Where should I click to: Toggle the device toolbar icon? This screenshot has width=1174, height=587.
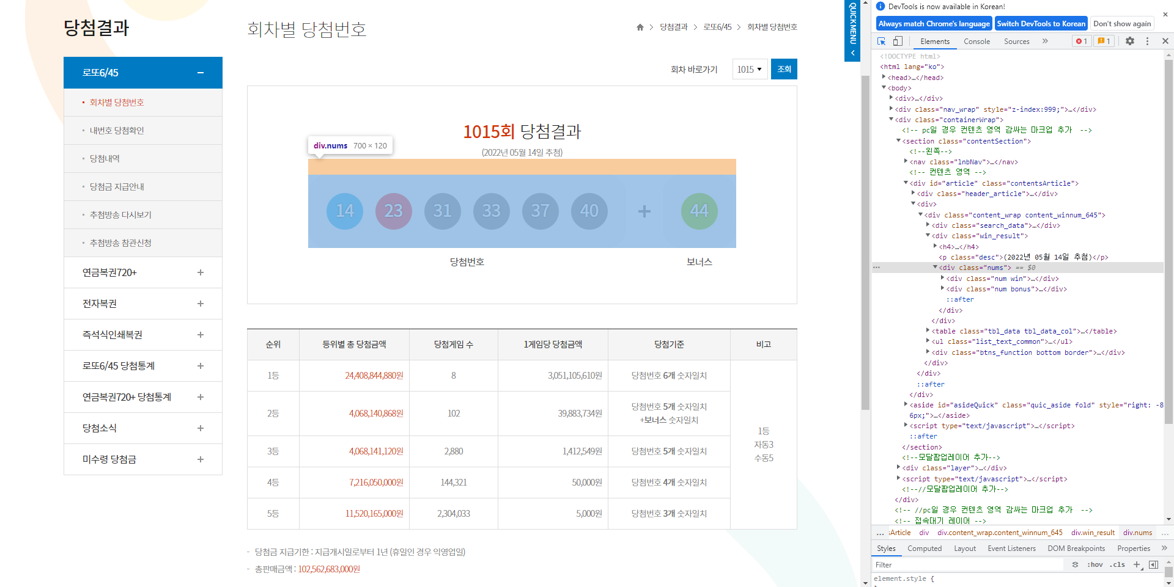[898, 41]
